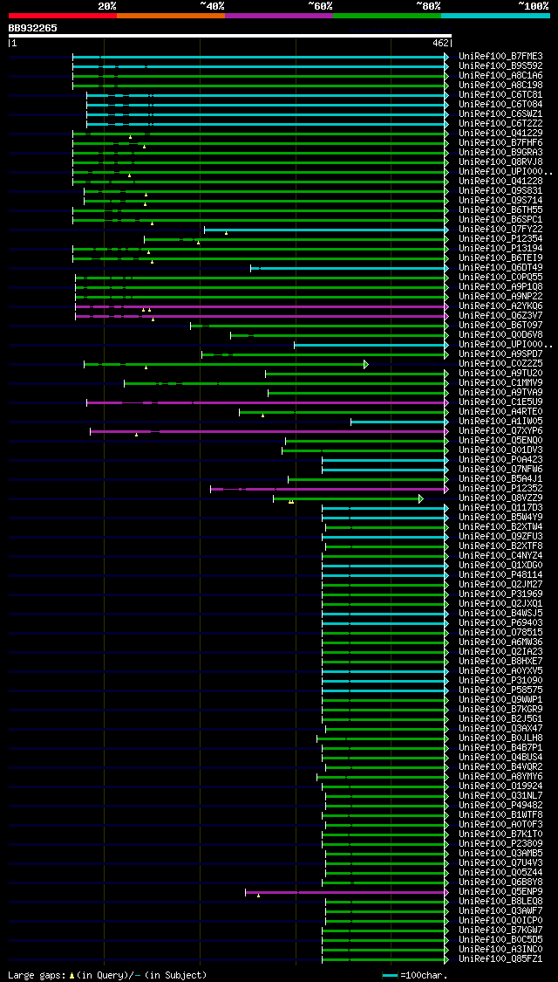Select the UniRef100_C0Z2Z5 label
Screen dimensions: 558x982
point(500,364)
